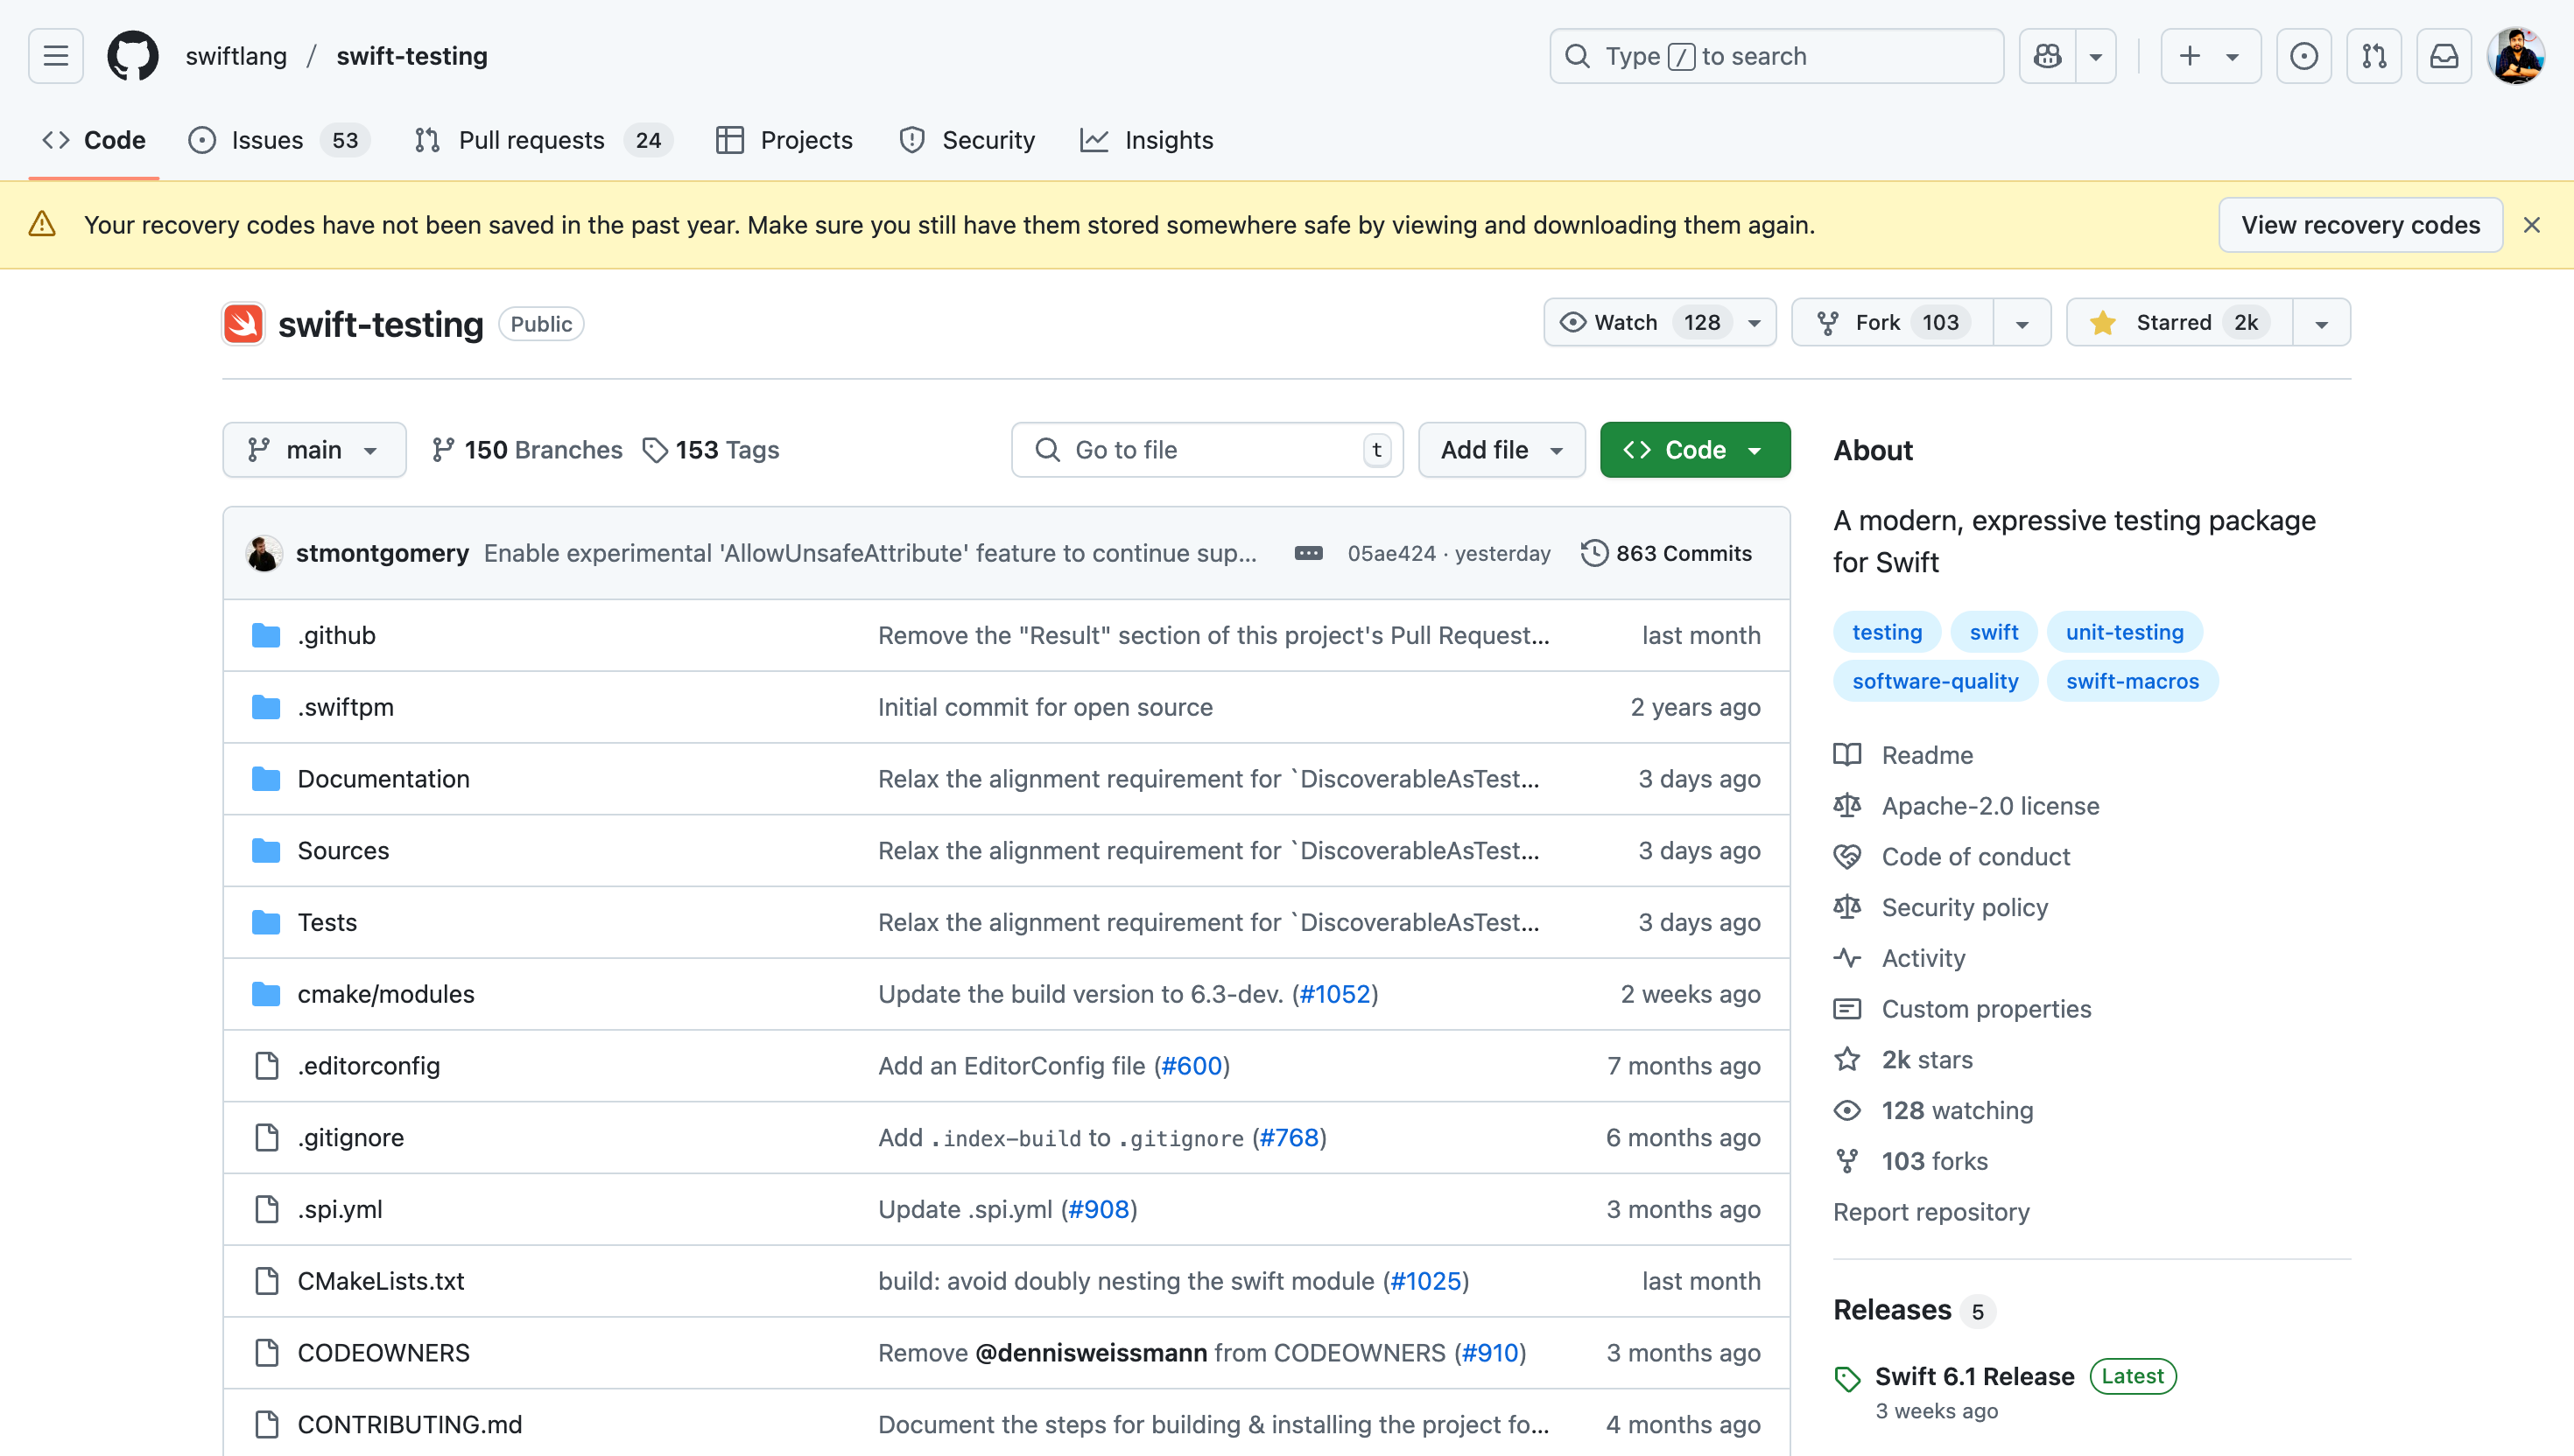Expand the Fork options dropdown arrow
The width and height of the screenshot is (2574, 1456).
pyautogui.click(x=2022, y=322)
